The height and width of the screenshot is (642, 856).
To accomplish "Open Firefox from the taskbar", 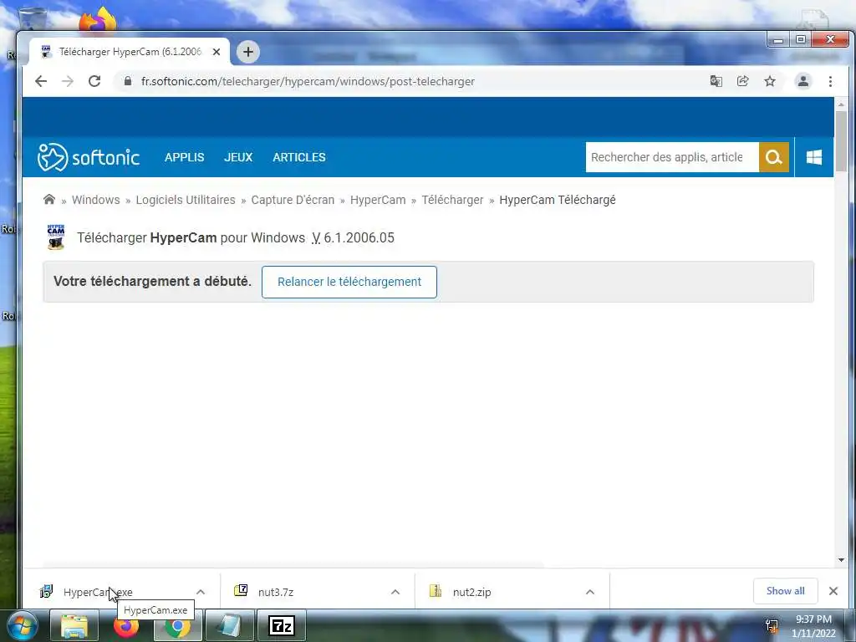I will point(126,625).
